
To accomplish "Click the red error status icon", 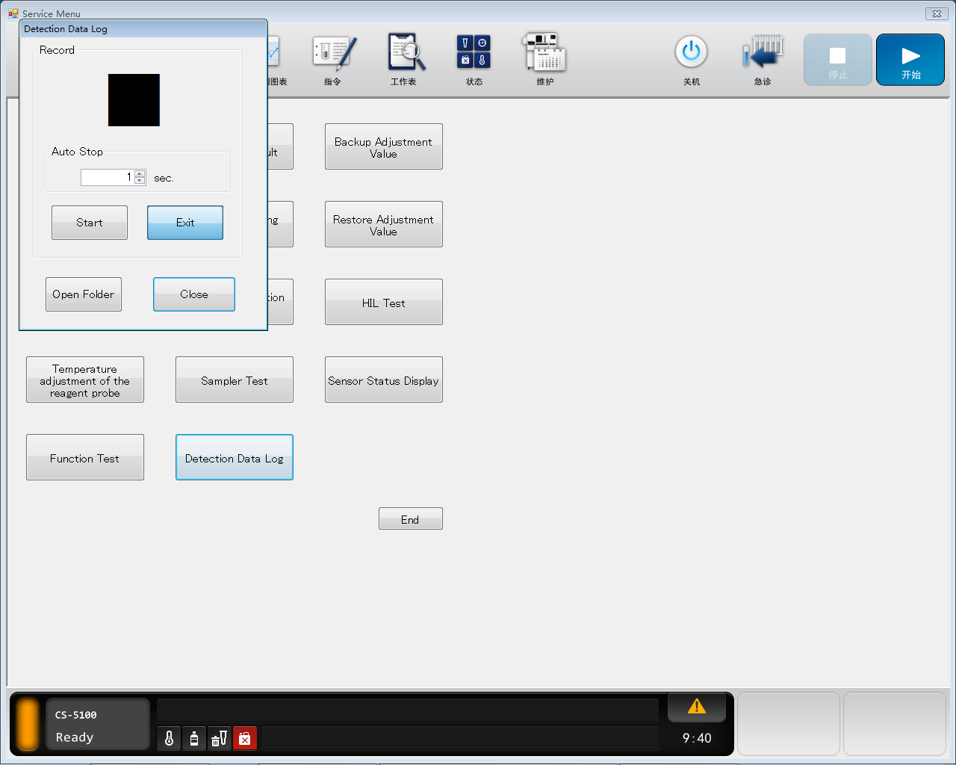I will (244, 739).
